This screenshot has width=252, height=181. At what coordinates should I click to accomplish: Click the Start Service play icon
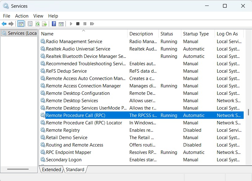[71, 24]
